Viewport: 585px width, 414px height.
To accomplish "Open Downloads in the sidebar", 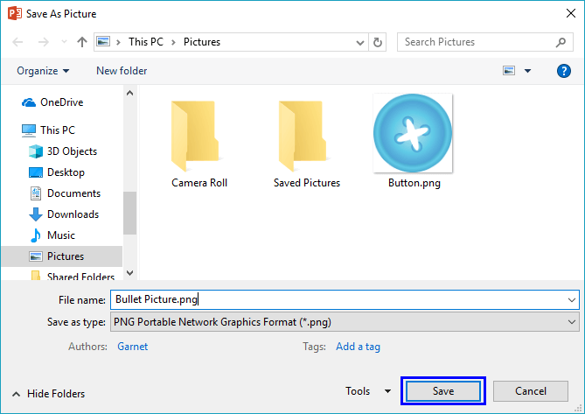I will tap(64, 214).
